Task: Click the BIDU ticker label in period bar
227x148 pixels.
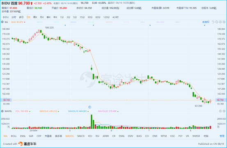Action: [6, 17]
